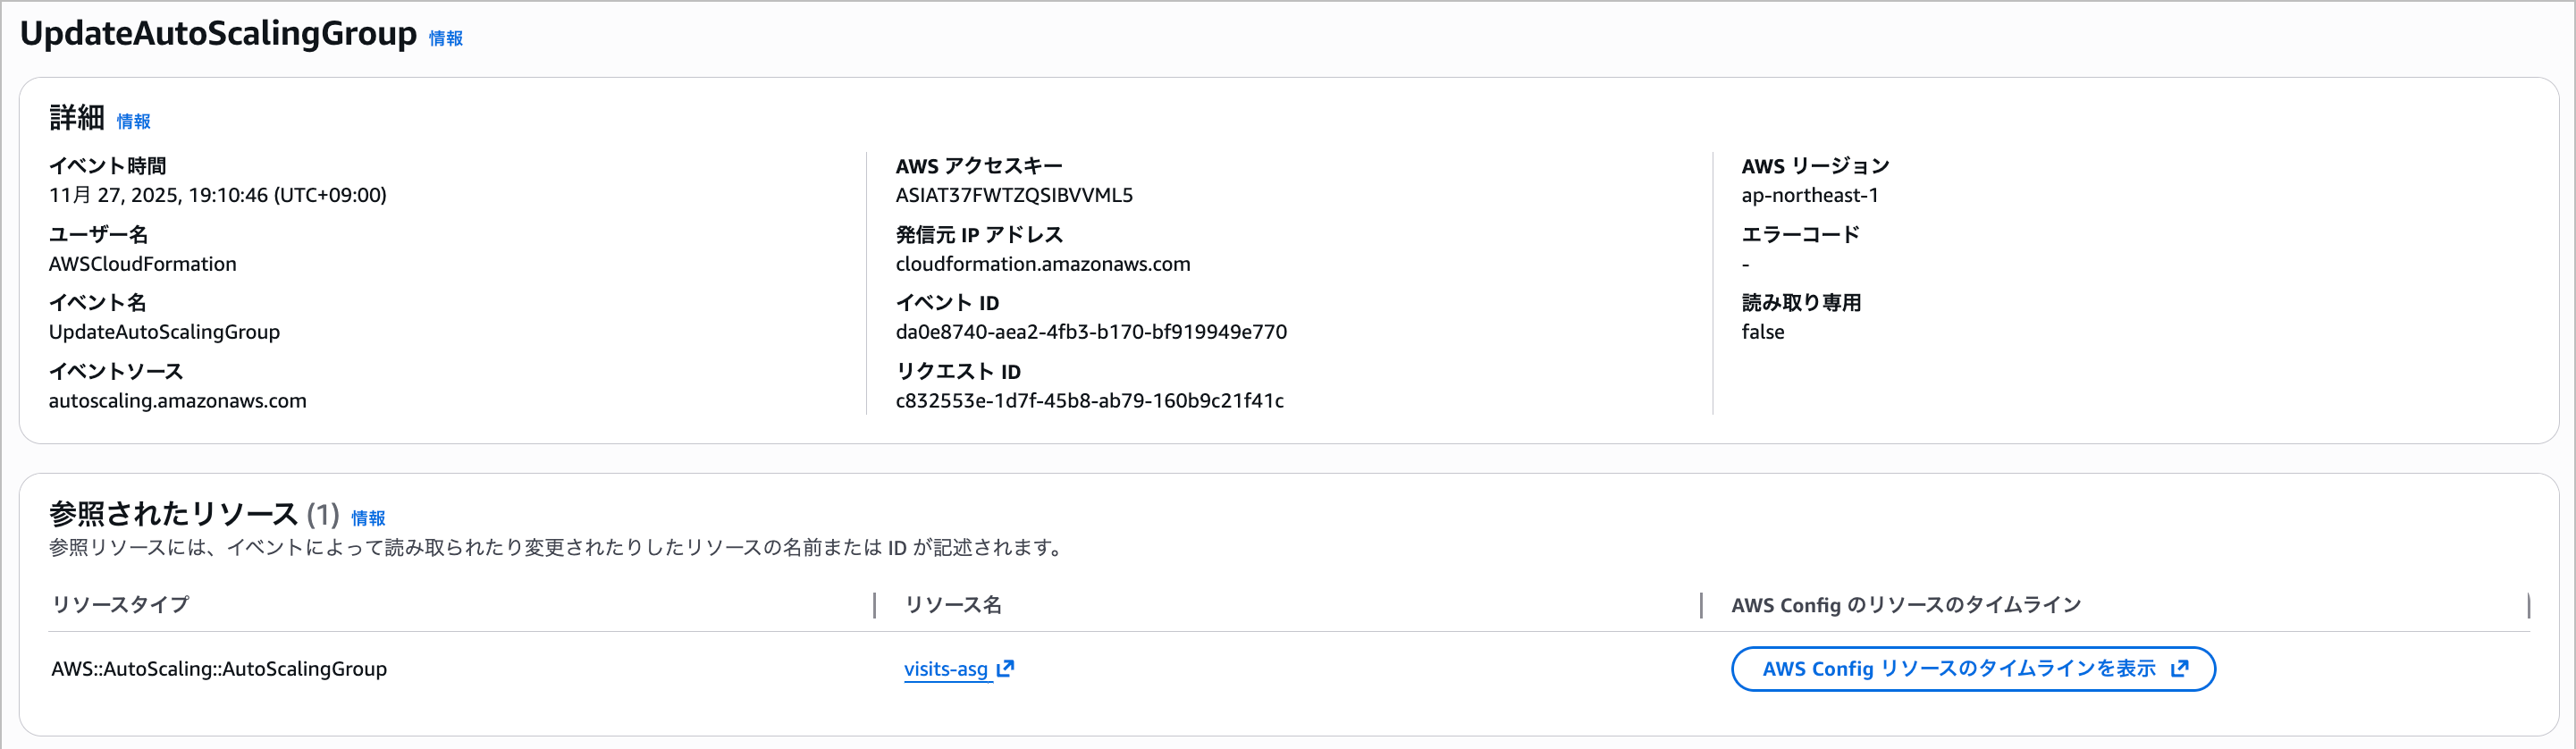
Task: Click the リクエスト ID value c832553e-1d7f
Action: pos(1089,401)
